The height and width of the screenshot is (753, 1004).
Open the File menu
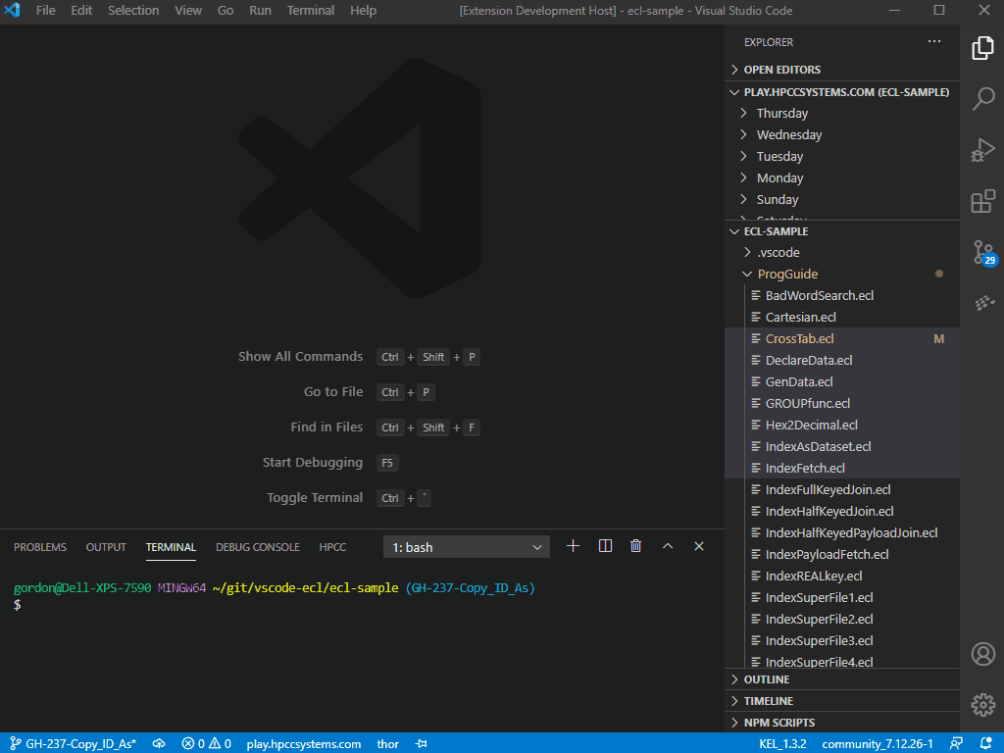coord(45,10)
